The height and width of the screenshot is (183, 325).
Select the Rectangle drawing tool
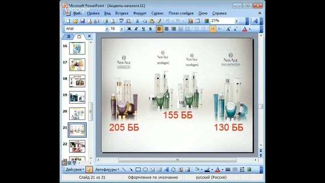[138, 169]
